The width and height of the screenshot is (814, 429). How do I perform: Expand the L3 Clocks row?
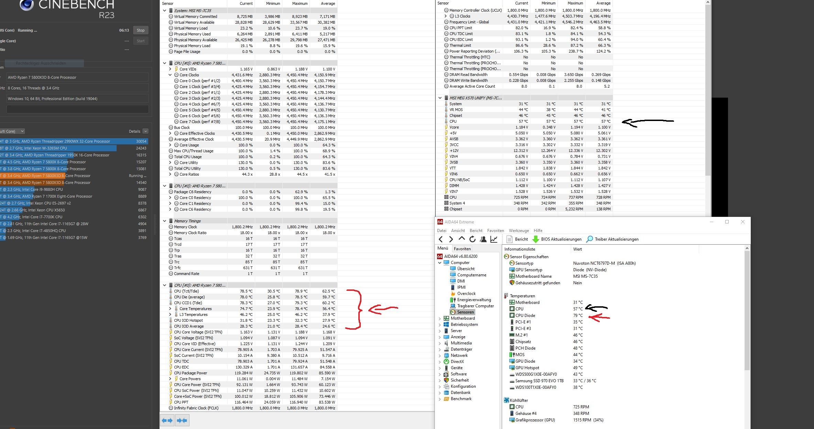tap(446, 16)
